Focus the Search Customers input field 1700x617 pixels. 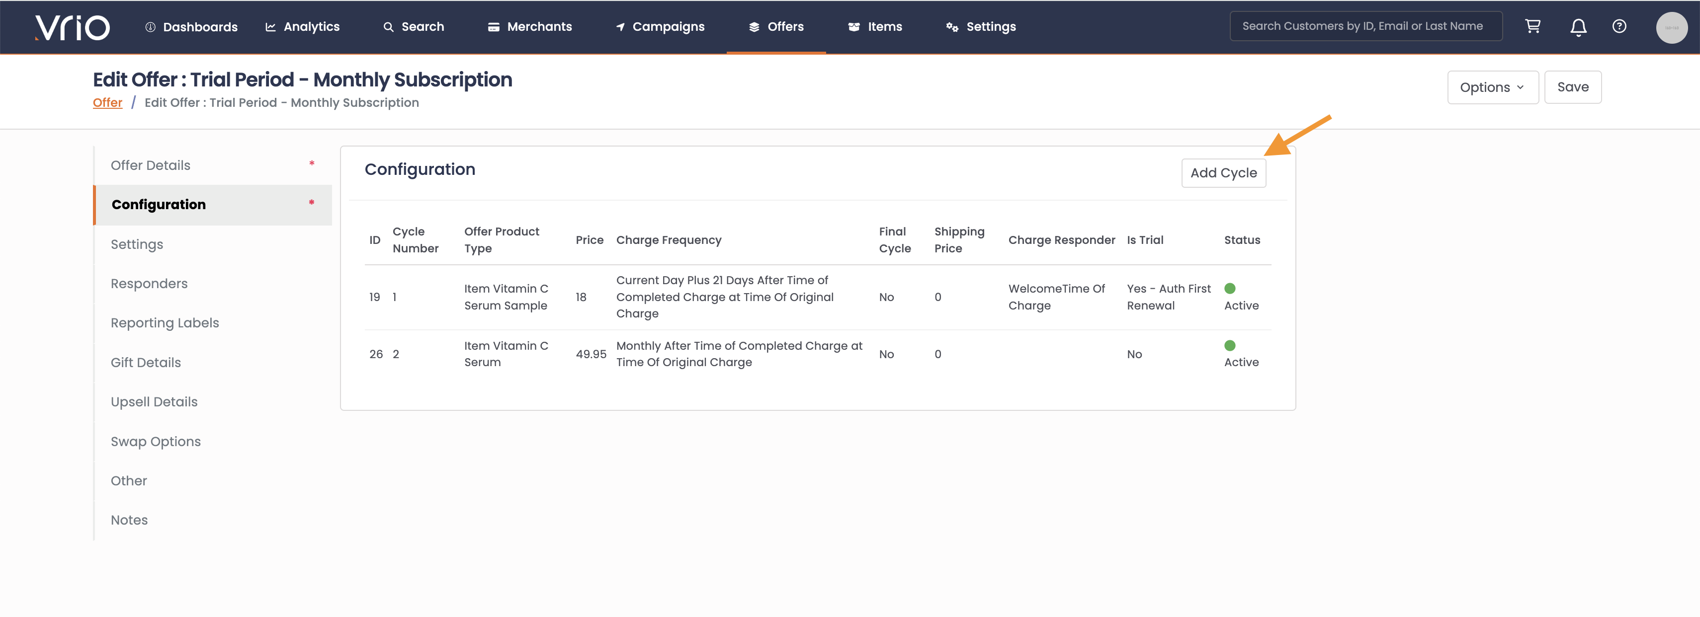point(1365,26)
